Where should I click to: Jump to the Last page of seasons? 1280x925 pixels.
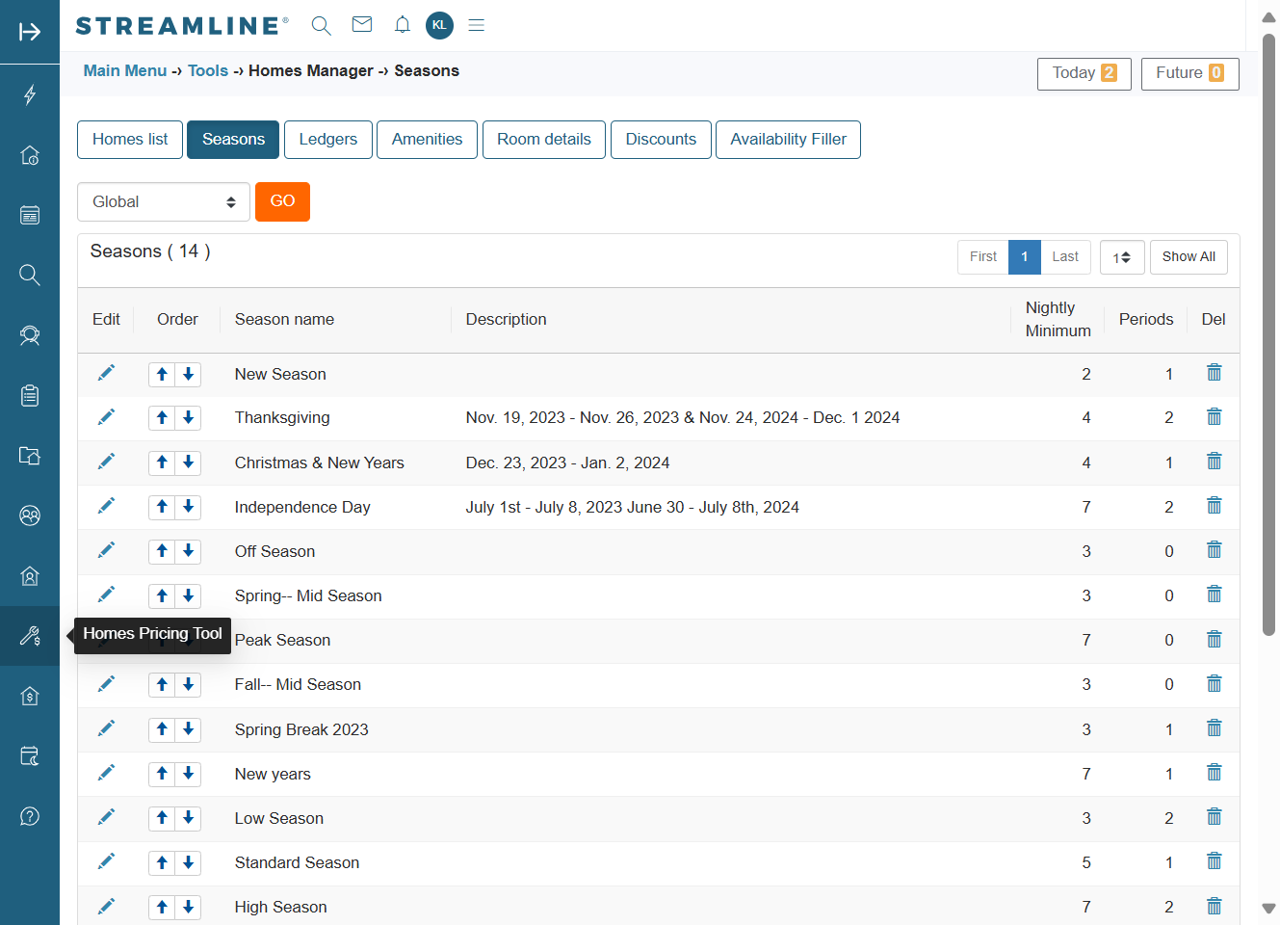(x=1065, y=257)
